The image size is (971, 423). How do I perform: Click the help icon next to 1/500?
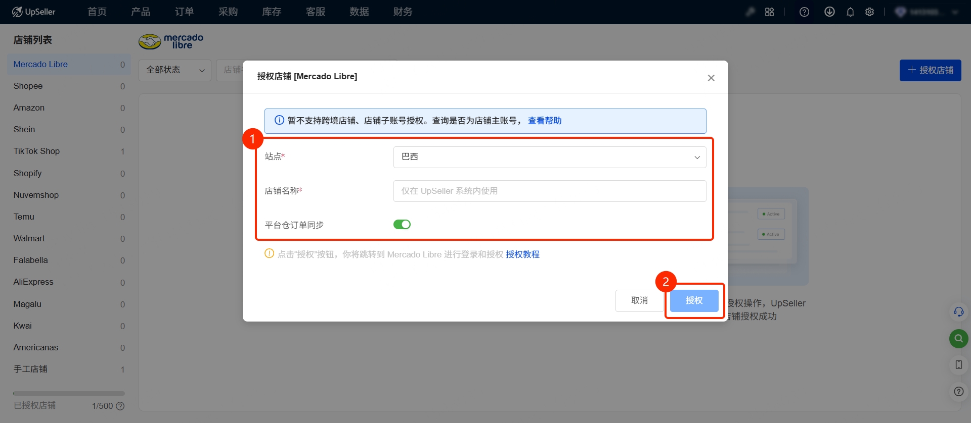tap(120, 406)
